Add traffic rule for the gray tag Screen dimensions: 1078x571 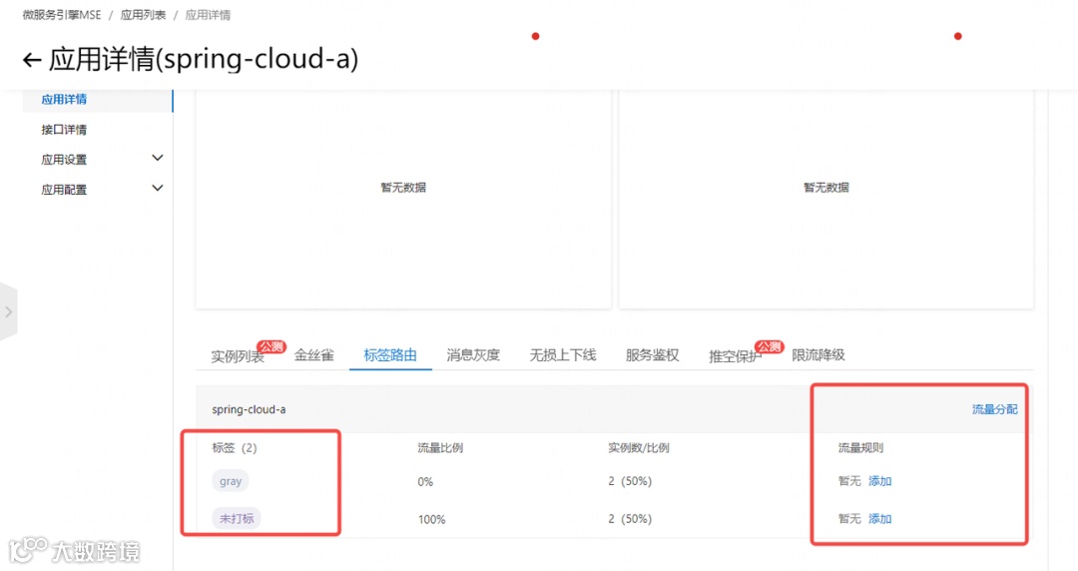pos(880,481)
